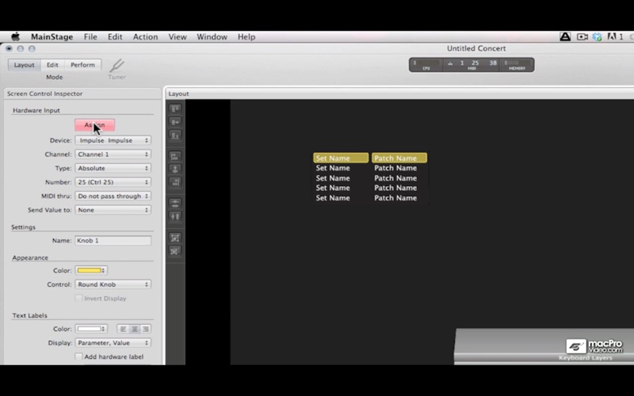Open the Type dropdown set to Absolute
634x396 pixels.
click(x=113, y=168)
